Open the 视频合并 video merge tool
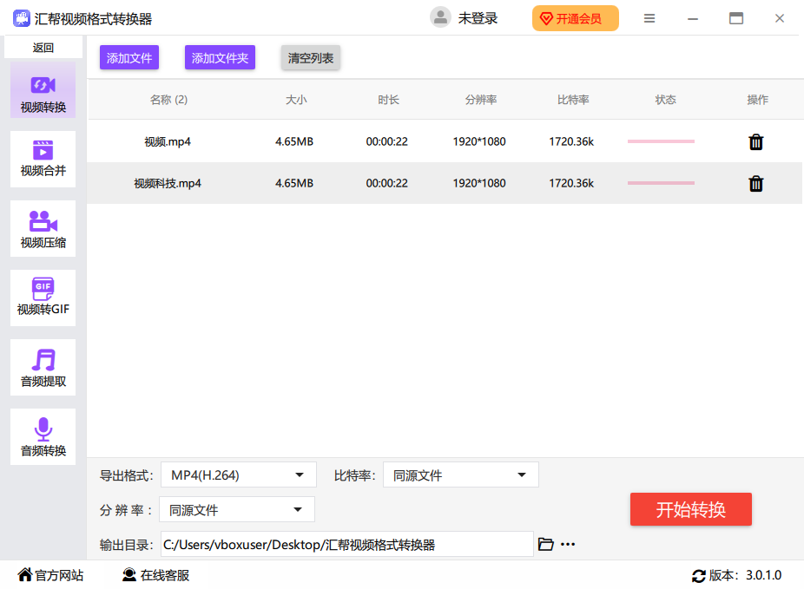The width and height of the screenshot is (804, 589). (x=43, y=159)
